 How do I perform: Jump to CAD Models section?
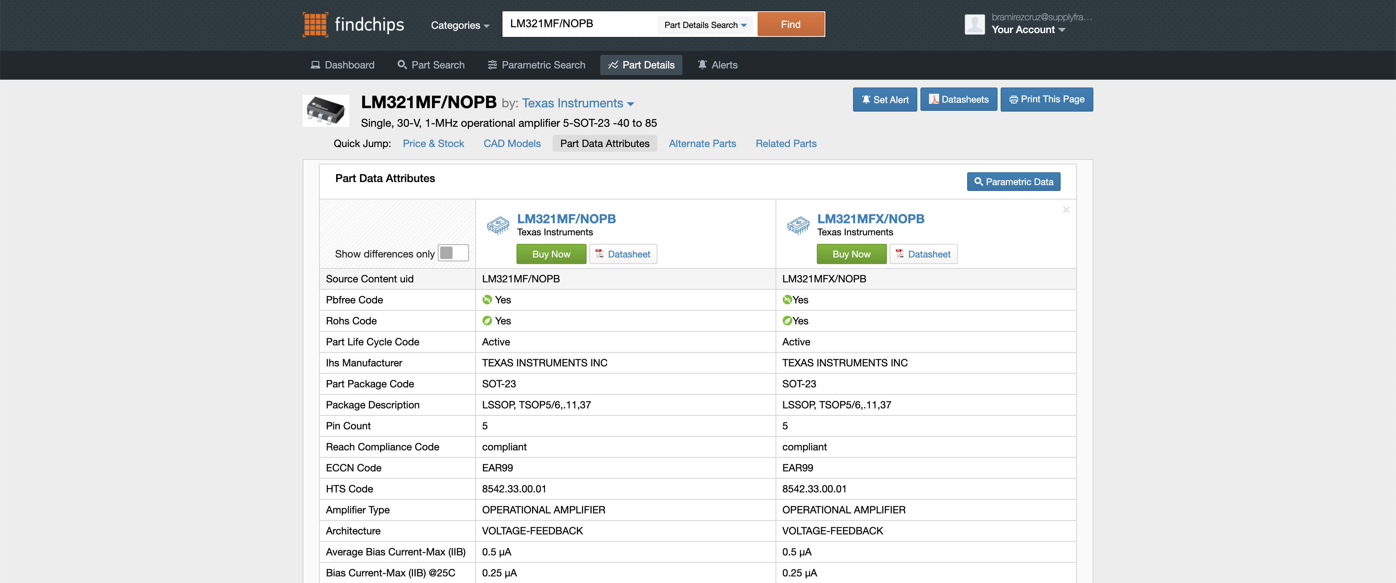[512, 144]
